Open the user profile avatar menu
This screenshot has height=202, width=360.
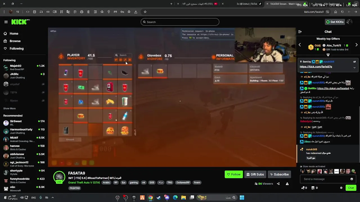(349, 22)
